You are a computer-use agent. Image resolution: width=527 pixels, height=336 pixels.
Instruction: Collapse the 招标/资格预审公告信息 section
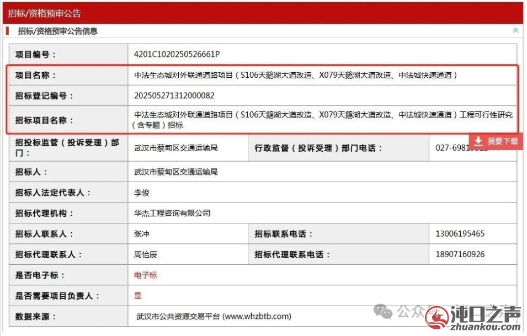pyautogui.click(x=515, y=30)
